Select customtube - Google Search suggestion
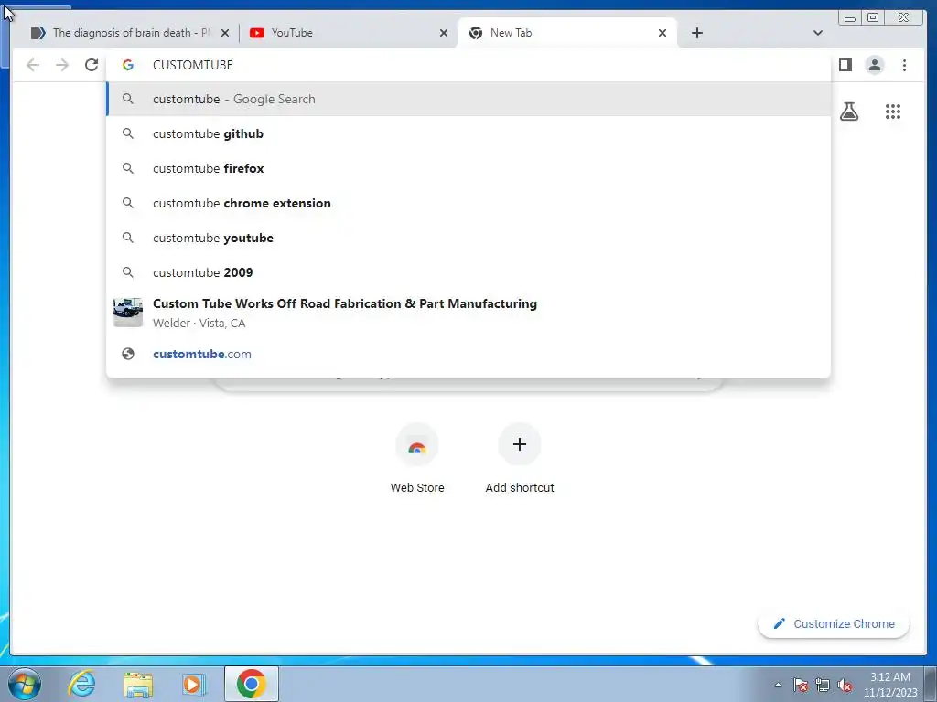 tap(468, 99)
